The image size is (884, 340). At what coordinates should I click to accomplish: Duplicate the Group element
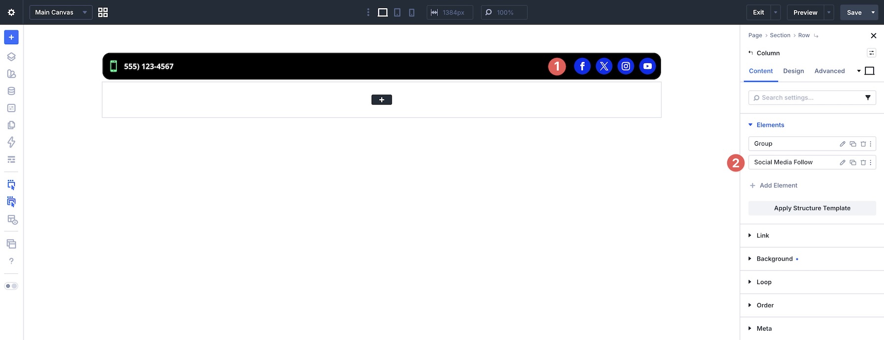(x=853, y=144)
